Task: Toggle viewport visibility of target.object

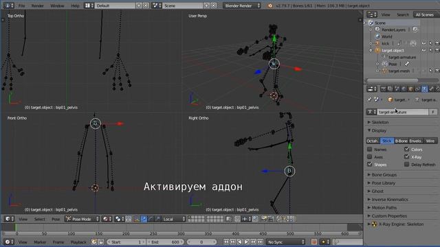Action: 423,50
